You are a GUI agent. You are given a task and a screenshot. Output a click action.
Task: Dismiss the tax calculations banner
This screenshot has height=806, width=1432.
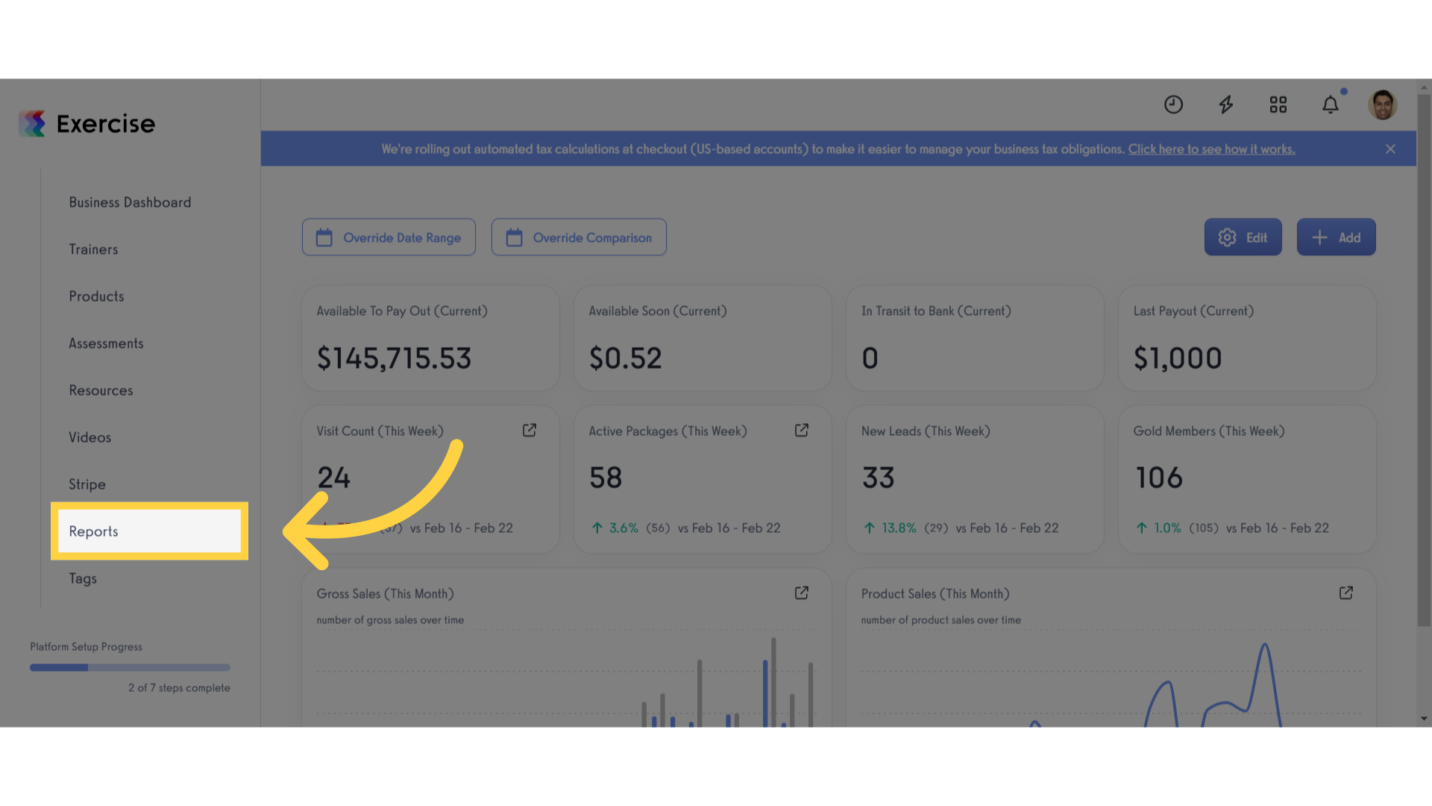coord(1390,149)
